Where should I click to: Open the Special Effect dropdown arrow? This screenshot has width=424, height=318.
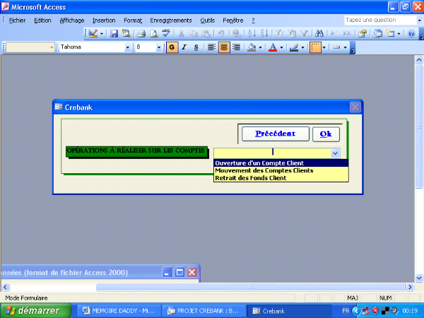(x=346, y=47)
